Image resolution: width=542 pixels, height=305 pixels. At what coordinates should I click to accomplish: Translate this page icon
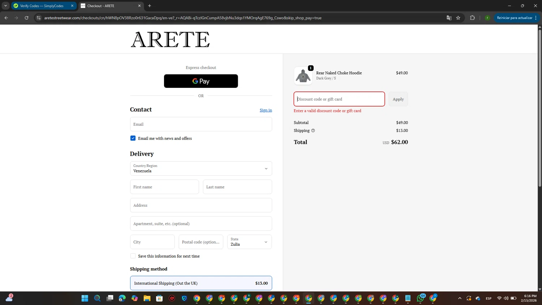click(x=449, y=18)
